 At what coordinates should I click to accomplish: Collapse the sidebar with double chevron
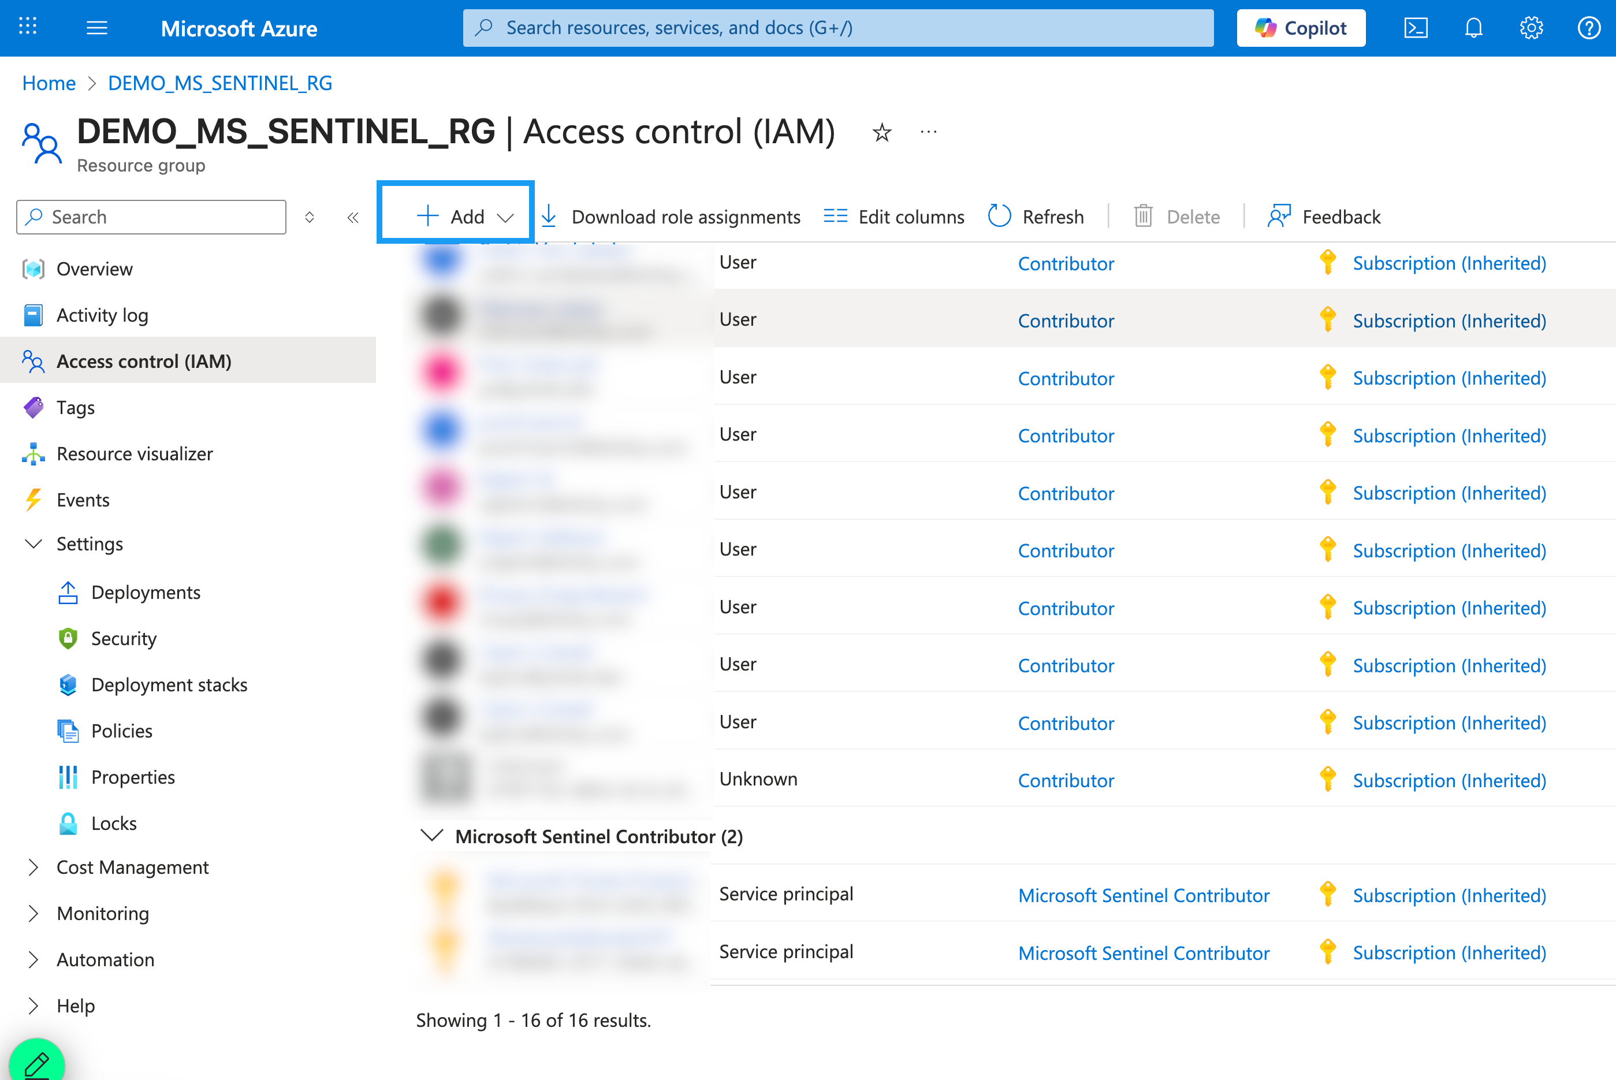(x=353, y=218)
